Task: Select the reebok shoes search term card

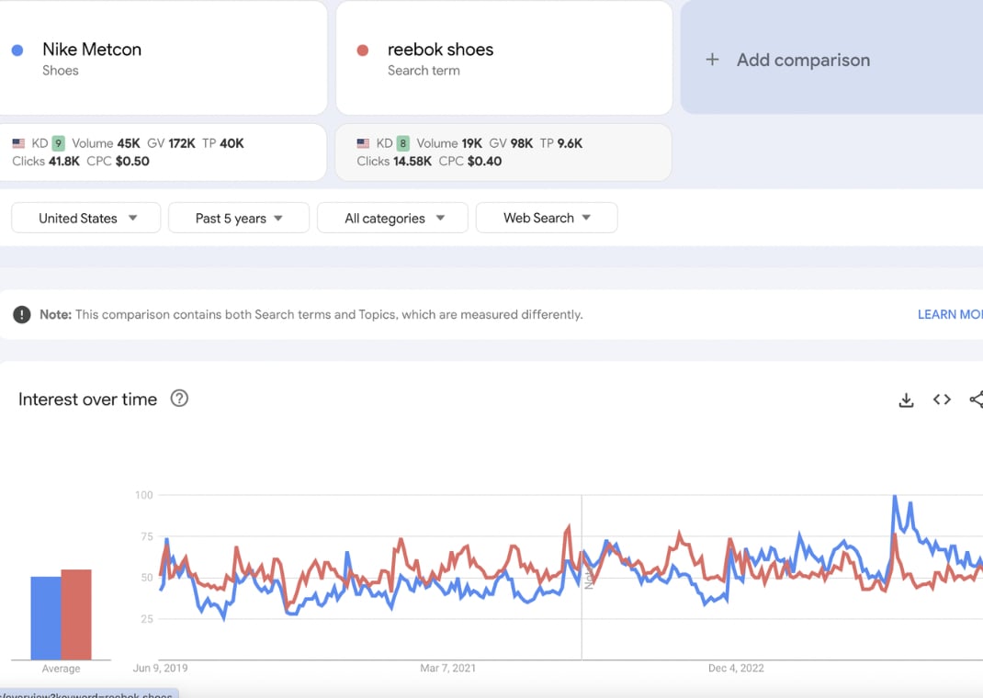Action: point(503,58)
